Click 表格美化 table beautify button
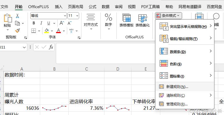 pos(143,21)
